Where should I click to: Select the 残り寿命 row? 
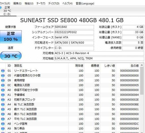(70, 128)
